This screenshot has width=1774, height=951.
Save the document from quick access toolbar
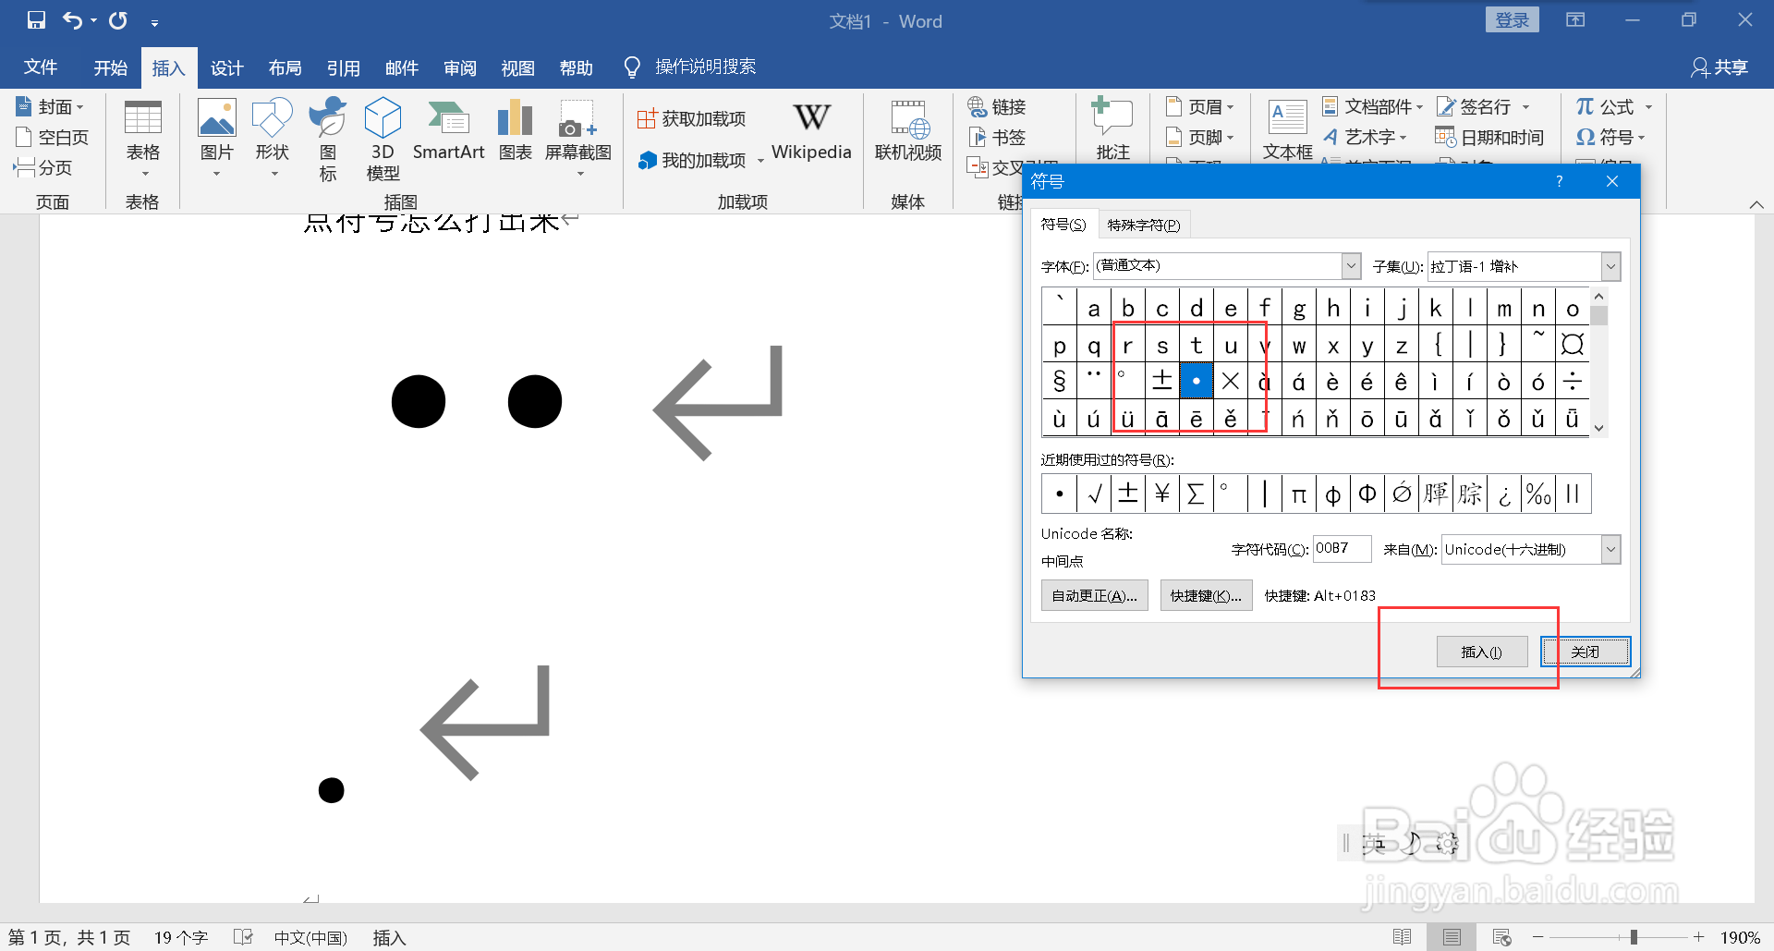click(x=34, y=19)
